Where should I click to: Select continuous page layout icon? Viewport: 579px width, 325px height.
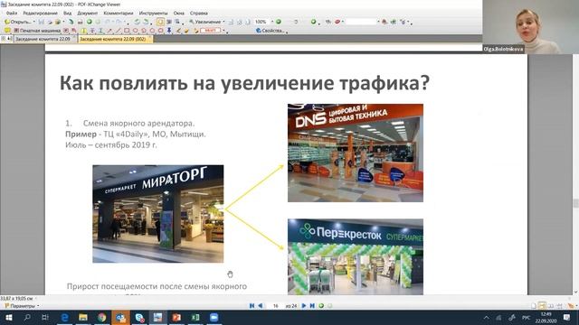tap(542, 305)
